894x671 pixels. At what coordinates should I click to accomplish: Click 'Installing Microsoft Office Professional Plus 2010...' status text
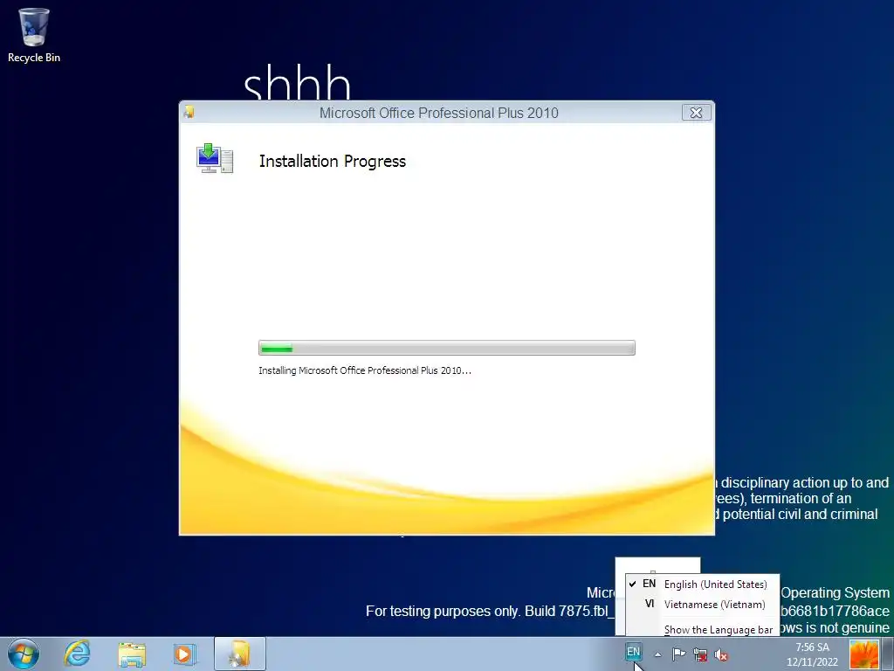365,370
